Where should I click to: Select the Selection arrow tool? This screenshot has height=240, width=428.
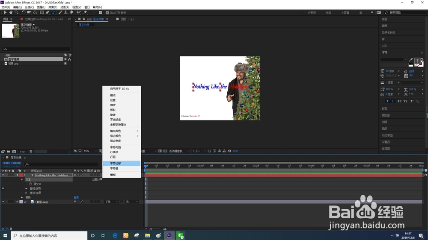(x=5, y=12)
